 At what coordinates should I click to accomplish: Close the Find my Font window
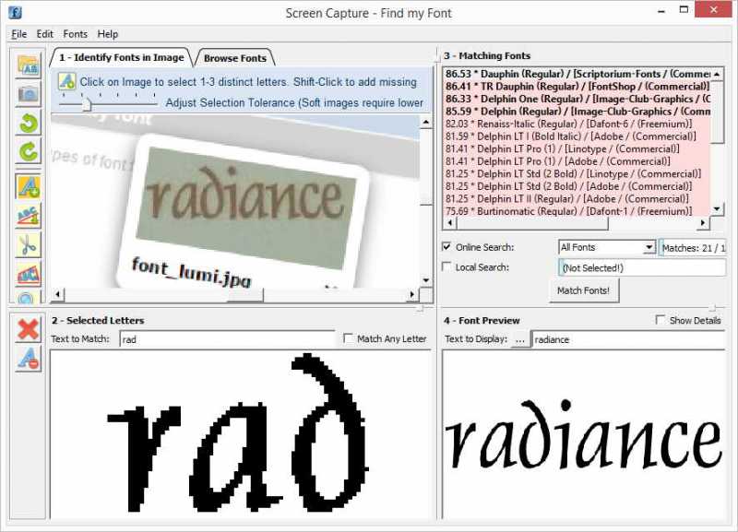coord(713,10)
